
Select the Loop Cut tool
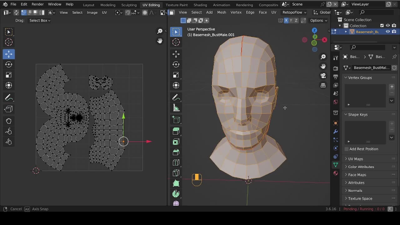tap(176, 162)
